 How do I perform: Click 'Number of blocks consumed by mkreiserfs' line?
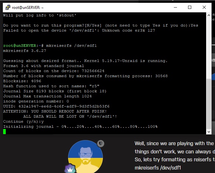(85, 76)
